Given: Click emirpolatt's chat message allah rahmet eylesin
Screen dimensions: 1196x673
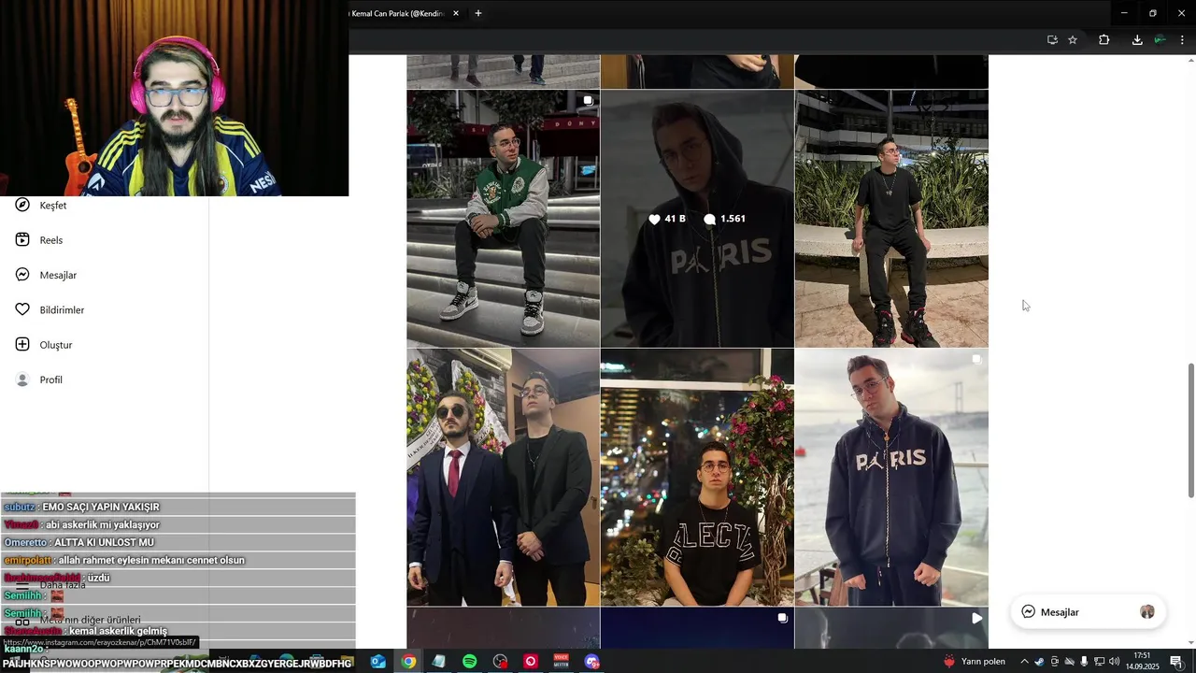Looking at the screenshot, I should [x=178, y=560].
